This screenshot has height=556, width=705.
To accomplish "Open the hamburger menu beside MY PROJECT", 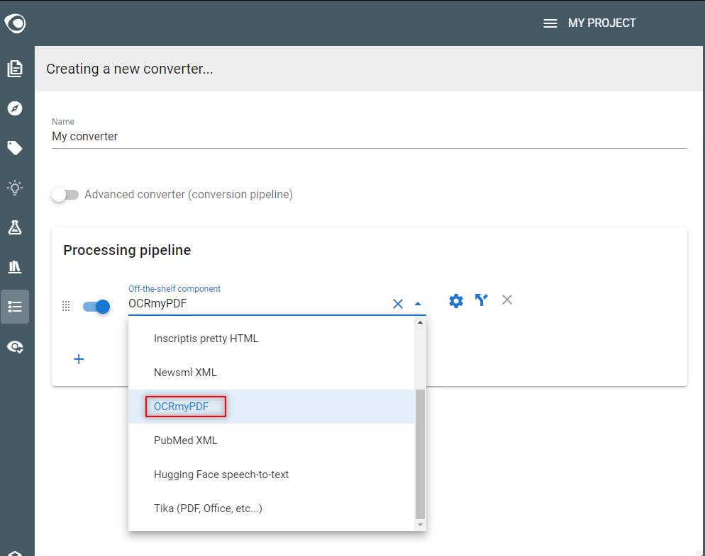I will [x=550, y=23].
